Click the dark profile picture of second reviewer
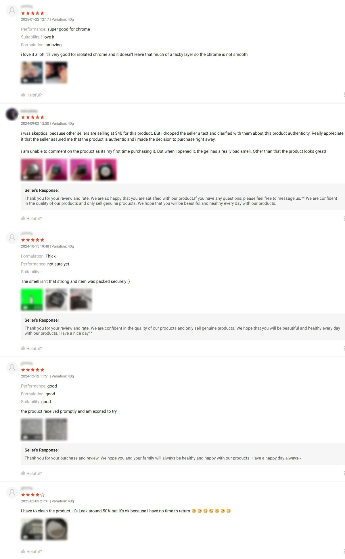Screen dimensions: 345x559 click(x=12, y=114)
